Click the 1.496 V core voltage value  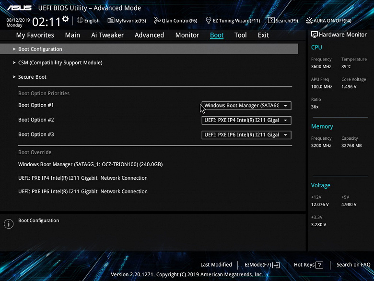coord(349,87)
